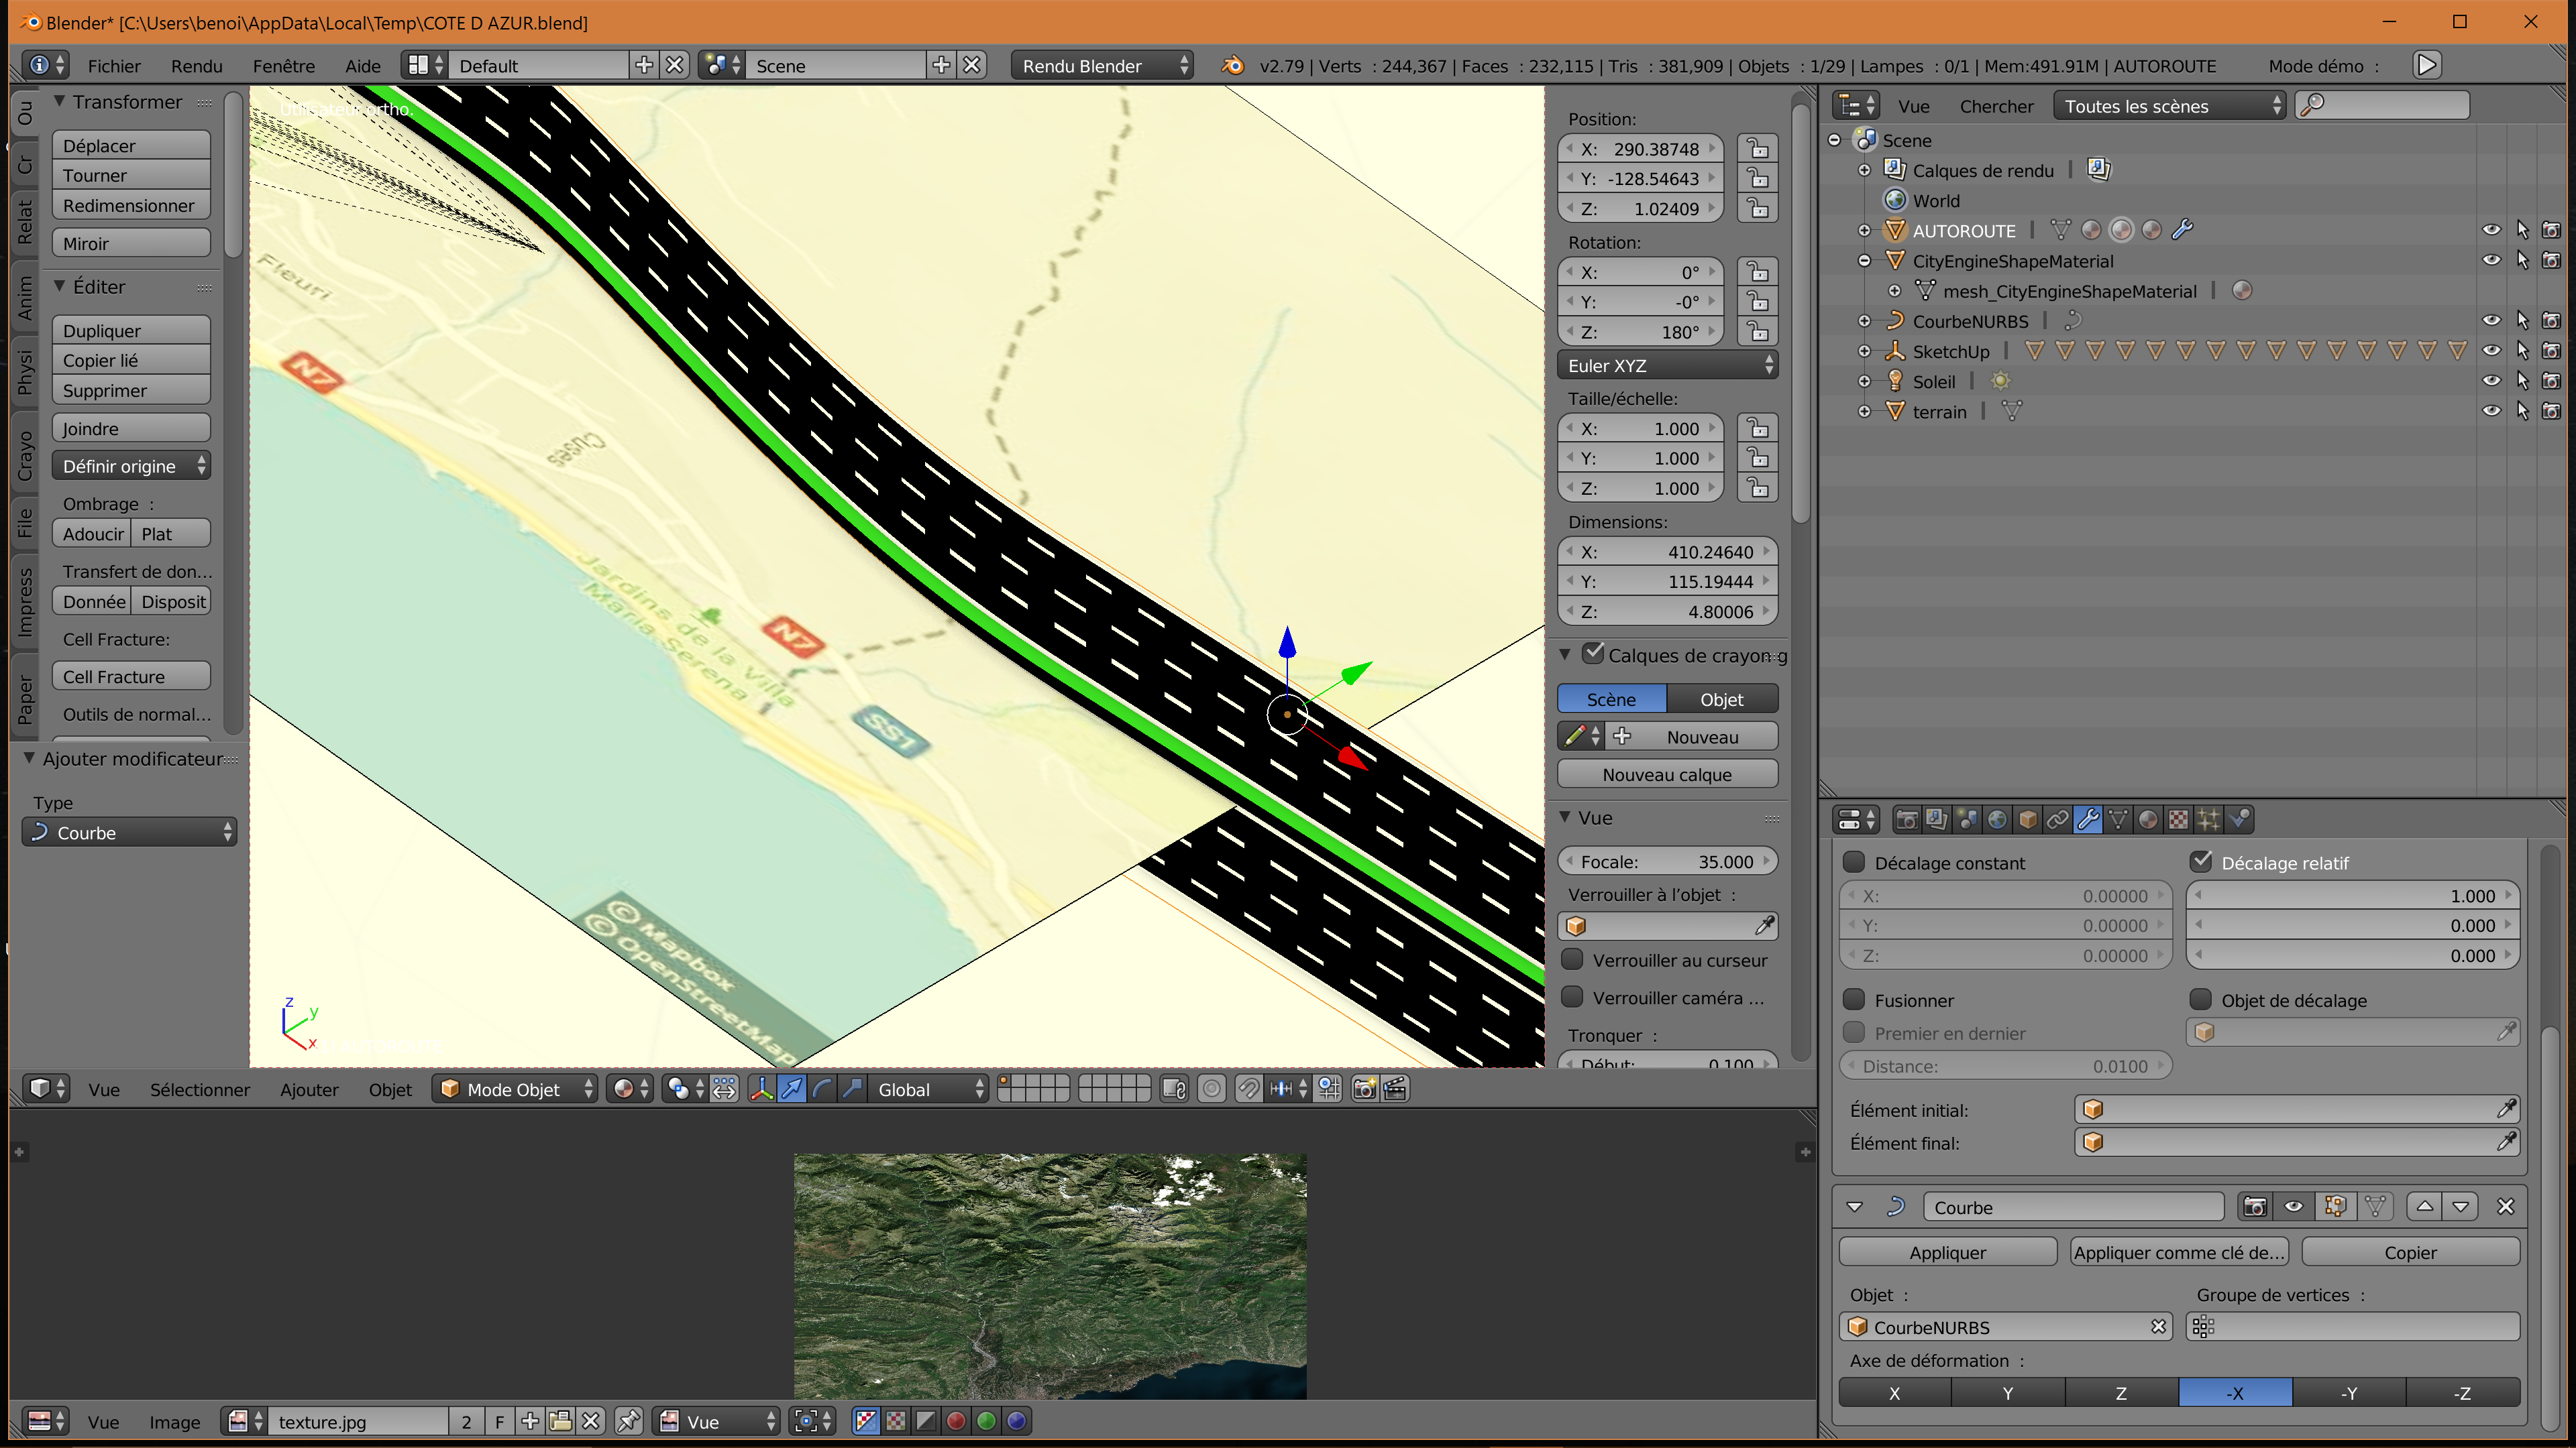Open the Fenêtre menu
Image resolution: width=2576 pixels, height=1448 pixels.
[283, 66]
